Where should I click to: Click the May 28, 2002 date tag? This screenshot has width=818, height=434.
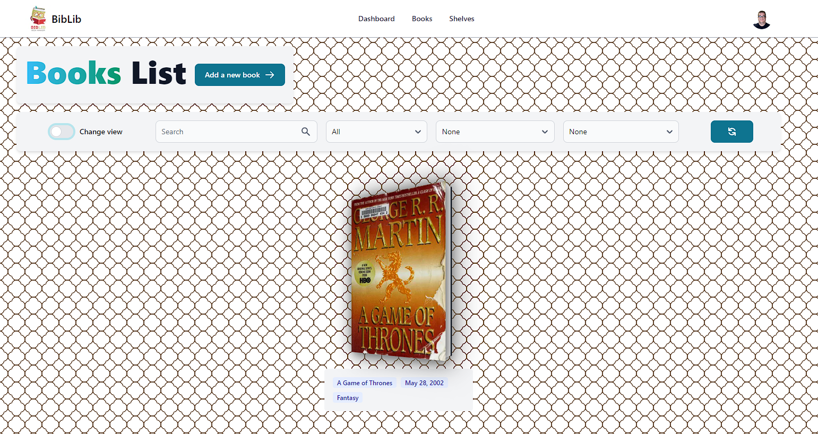pyautogui.click(x=424, y=383)
